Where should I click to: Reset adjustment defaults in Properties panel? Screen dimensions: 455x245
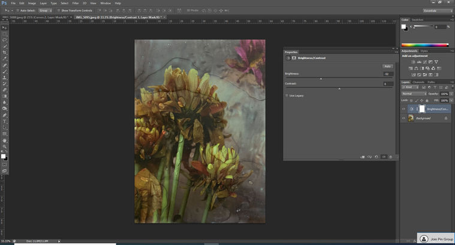click(376, 157)
